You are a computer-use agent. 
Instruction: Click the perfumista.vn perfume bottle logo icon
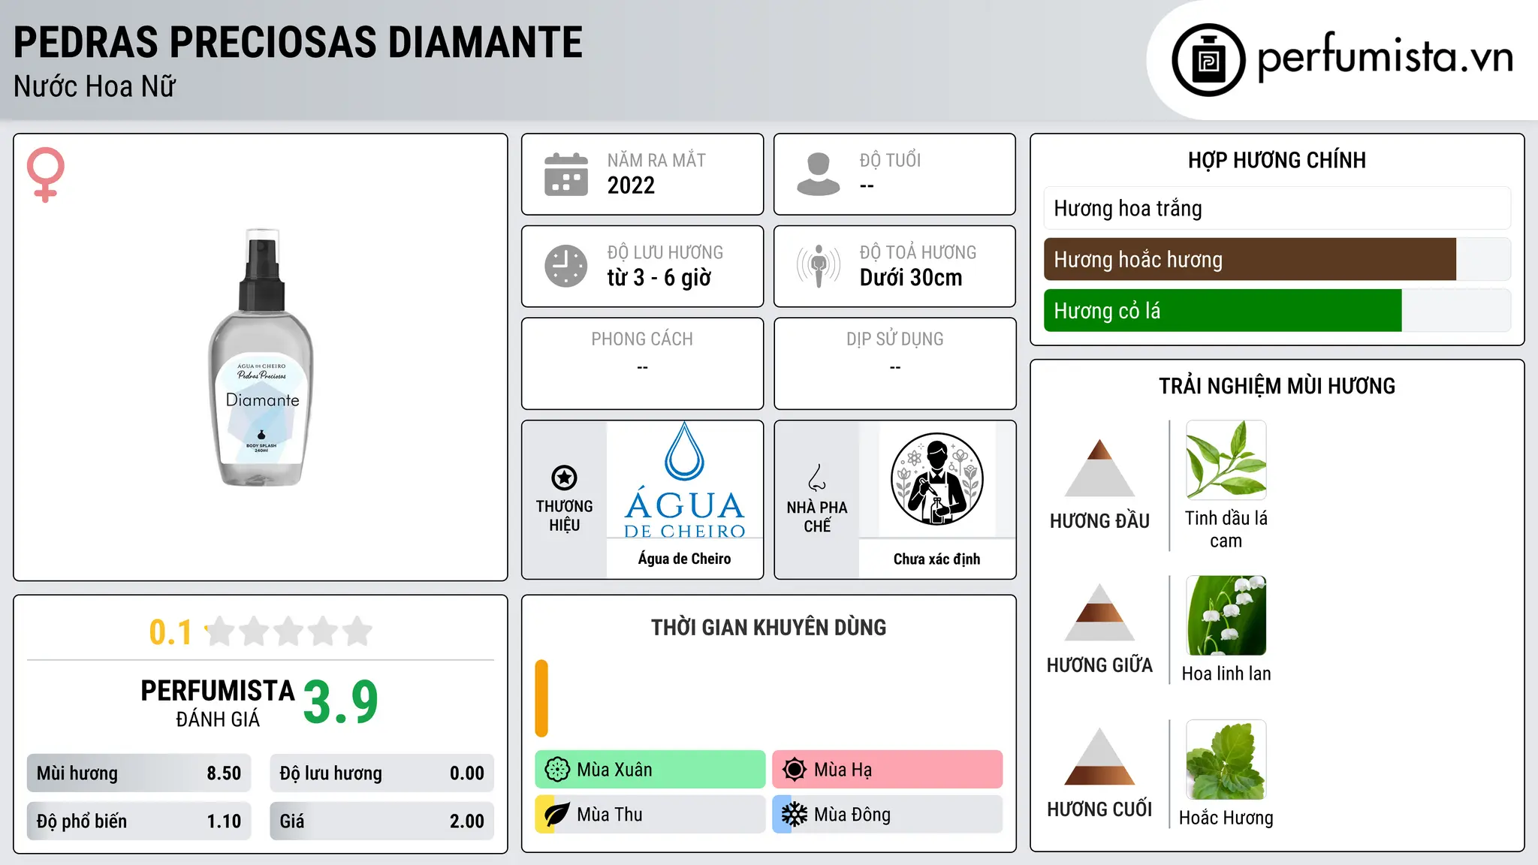tap(1208, 60)
